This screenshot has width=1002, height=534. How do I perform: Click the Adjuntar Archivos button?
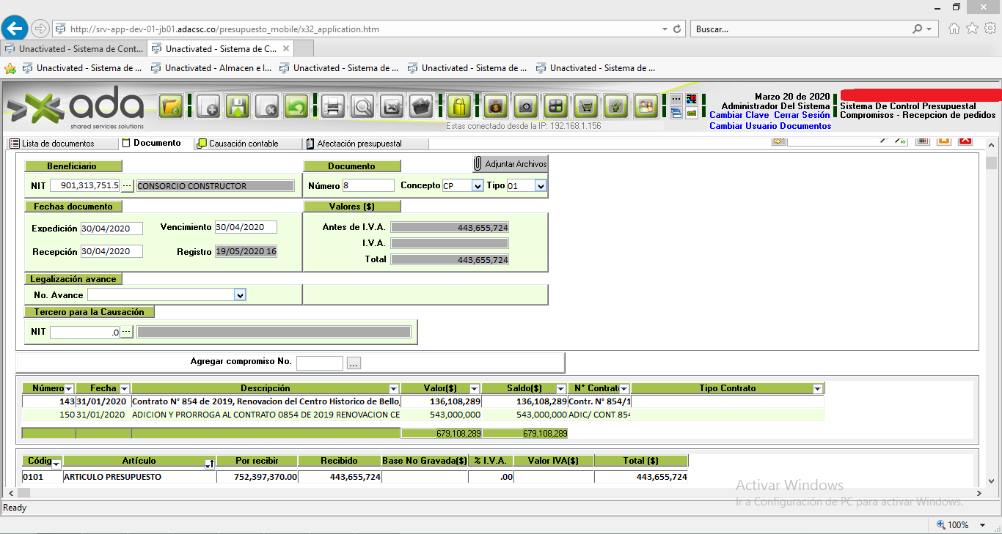click(511, 164)
